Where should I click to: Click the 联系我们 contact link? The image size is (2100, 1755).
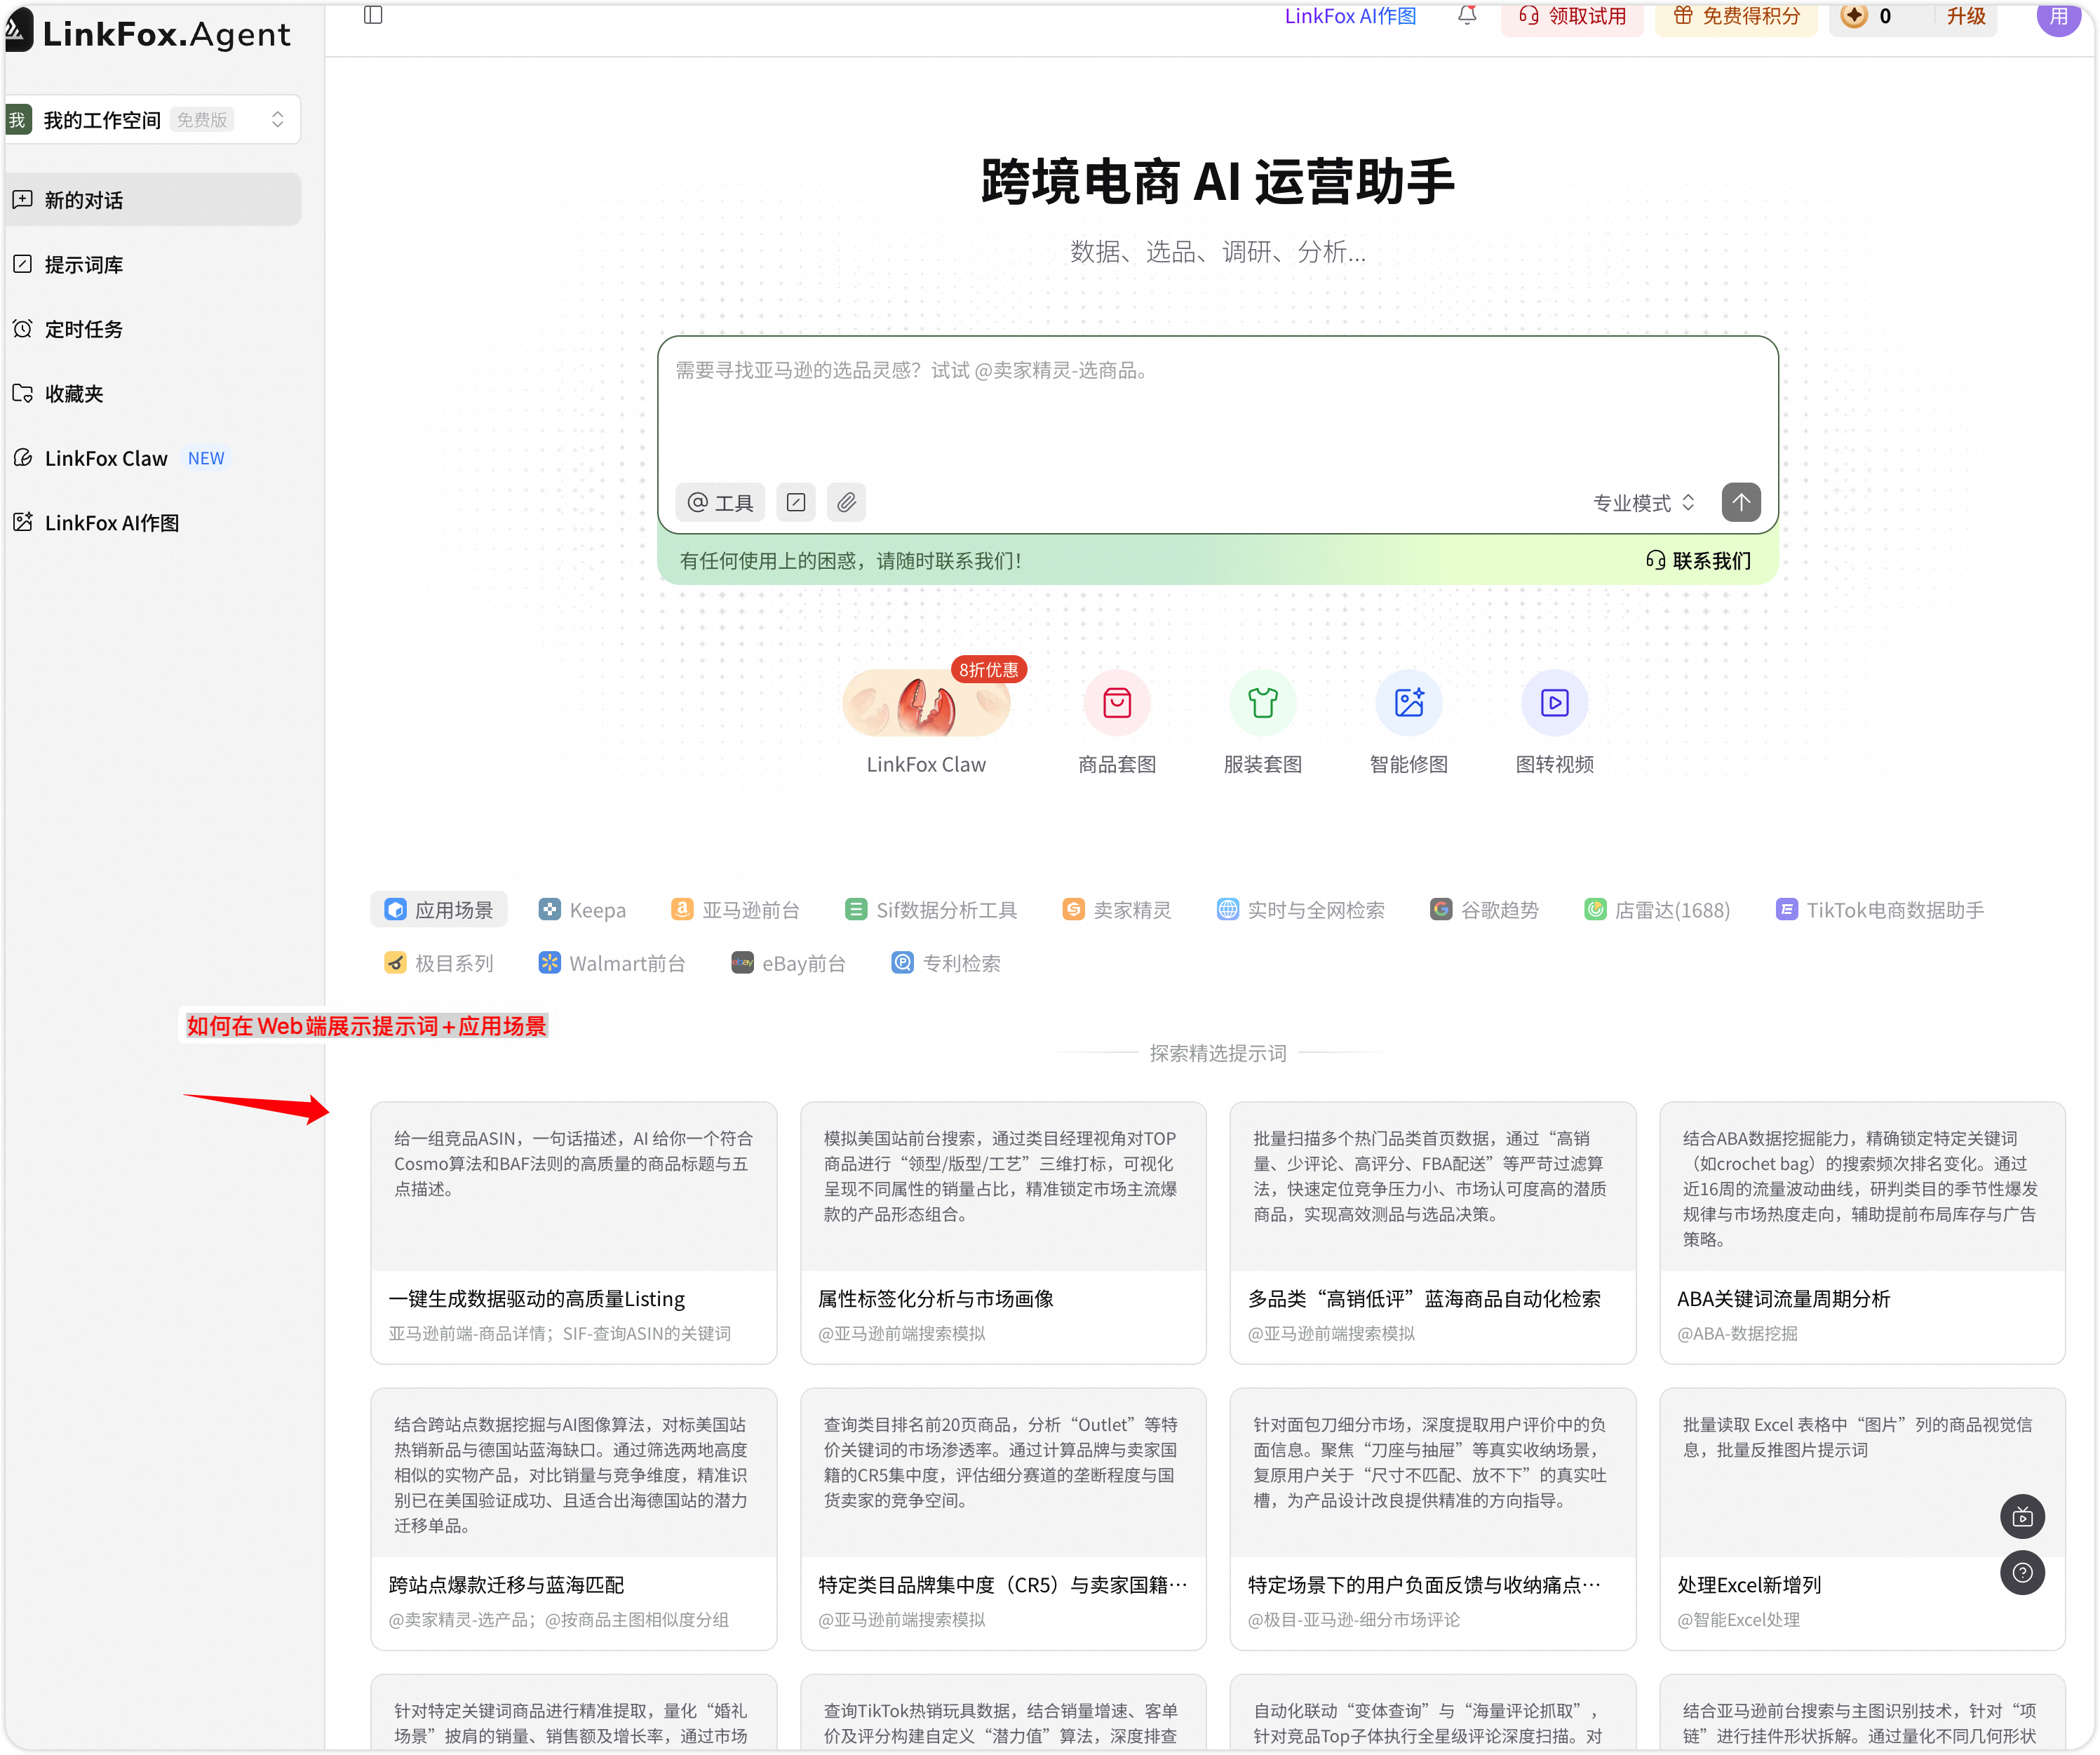(1699, 561)
